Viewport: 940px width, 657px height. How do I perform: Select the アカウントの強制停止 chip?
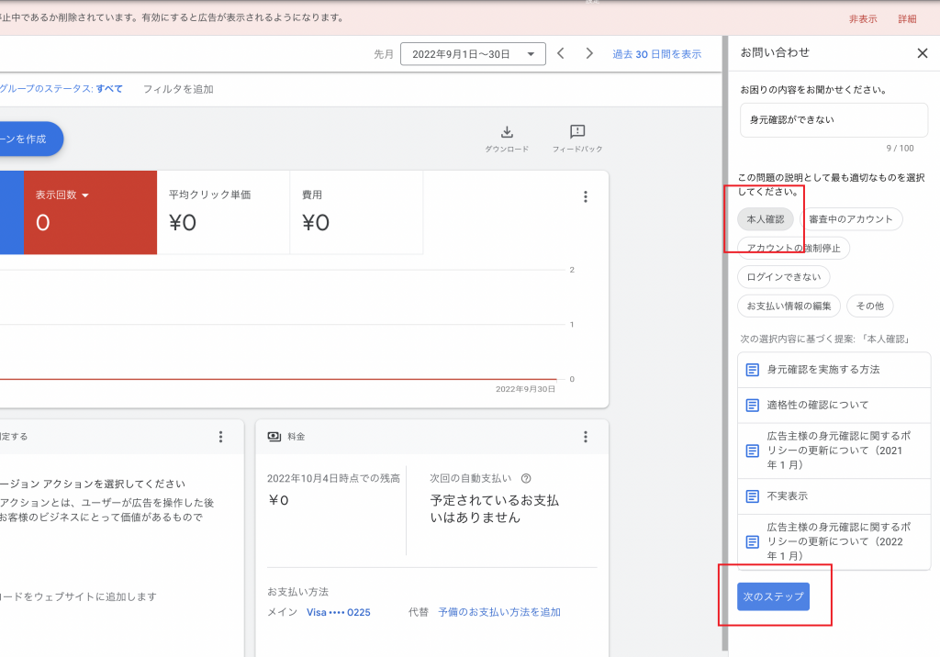[x=793, y=248]
